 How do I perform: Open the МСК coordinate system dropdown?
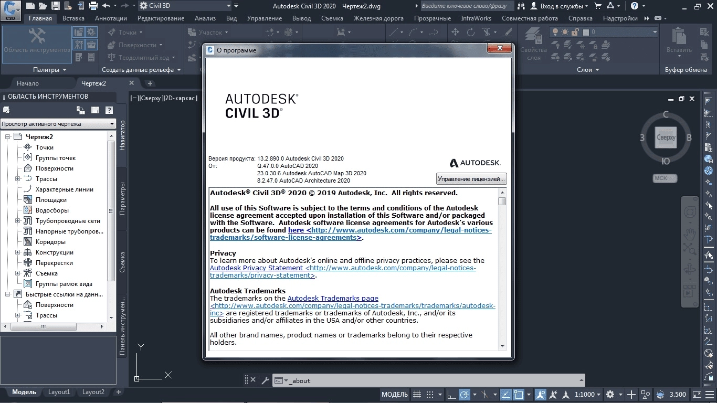[x=665, y=178]
